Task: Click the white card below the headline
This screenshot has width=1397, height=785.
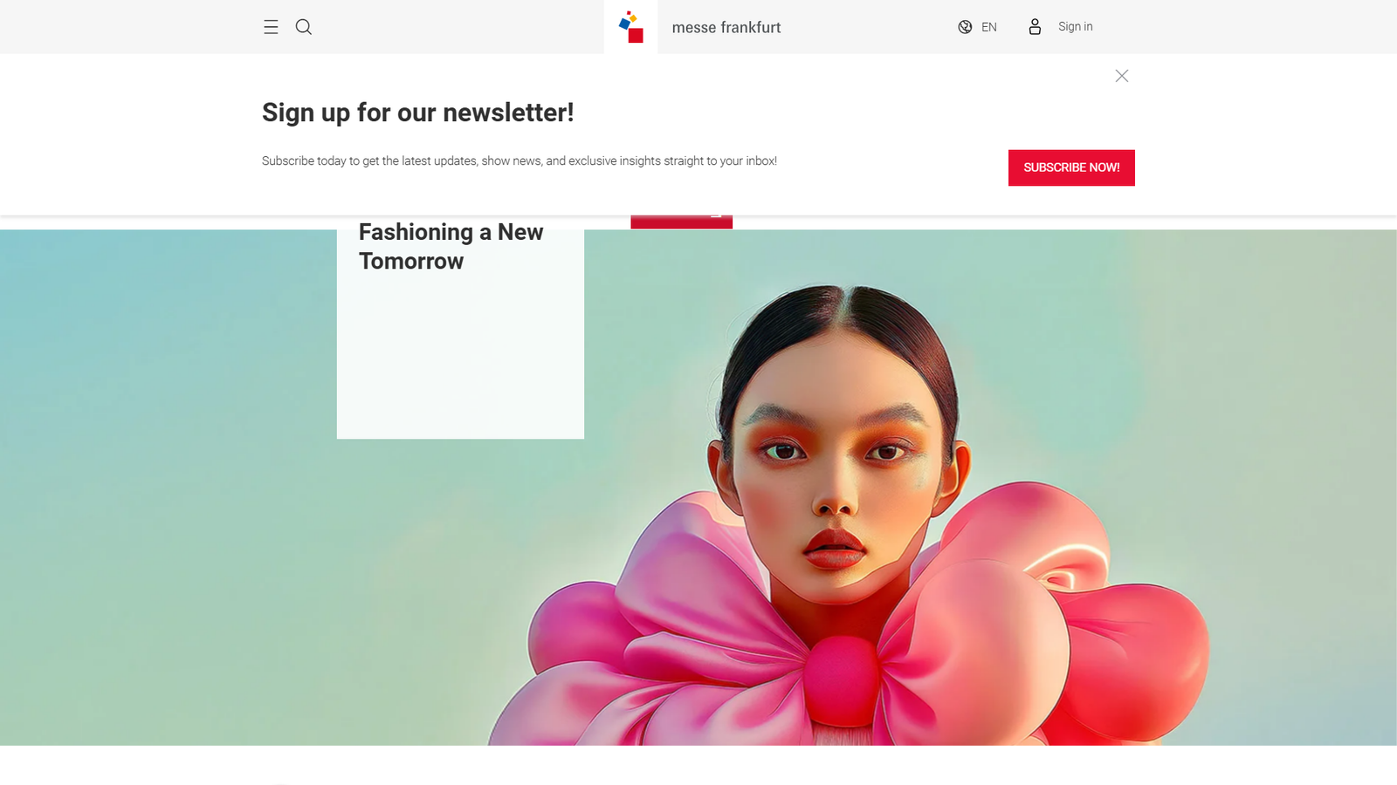Action: (x=460, y=358)
